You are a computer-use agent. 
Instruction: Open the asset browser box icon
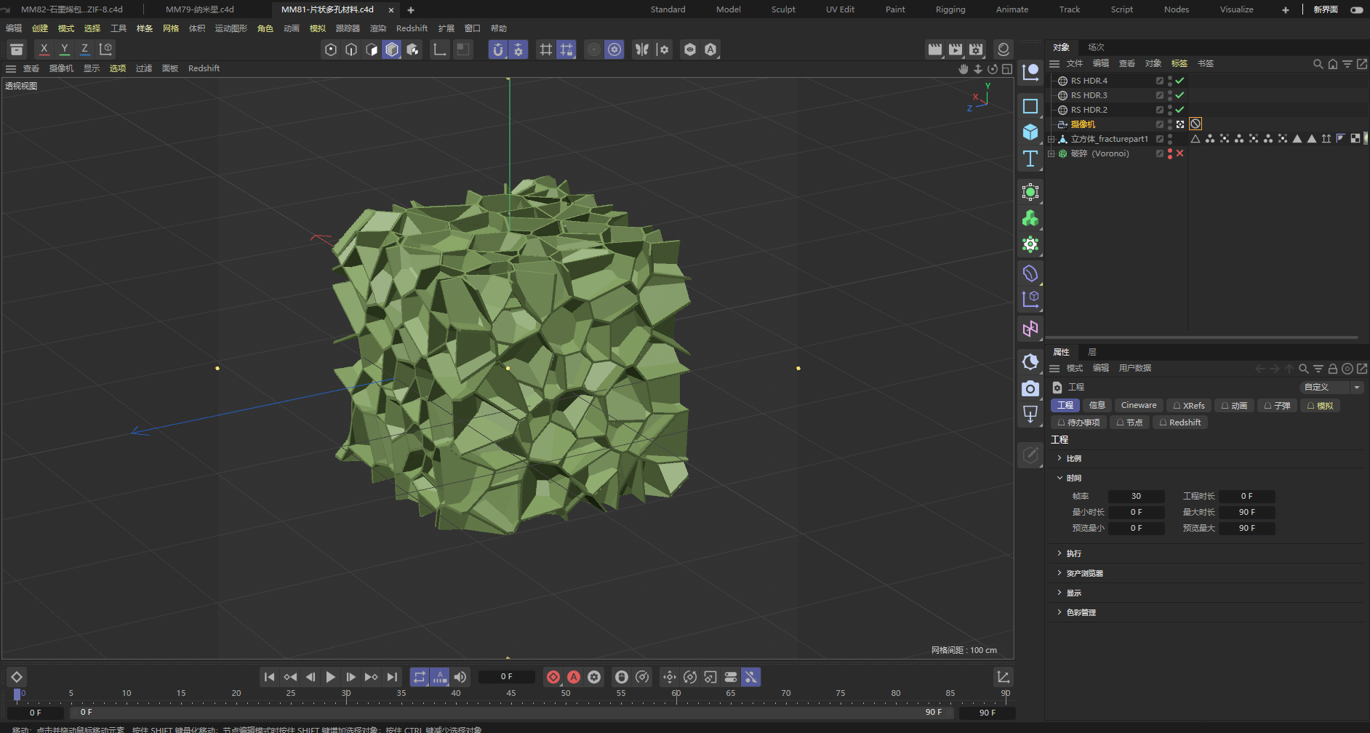coord(17,49)
